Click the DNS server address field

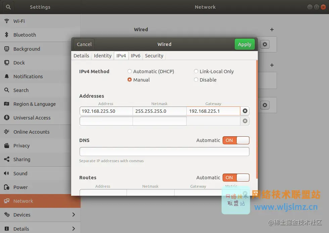pos(164,151)
